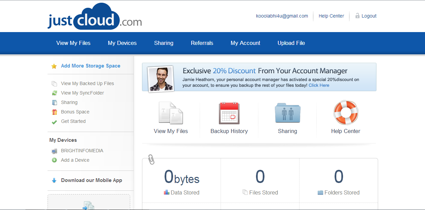
Task: Click the Get Started sidebar link
Action: (73, 121)
